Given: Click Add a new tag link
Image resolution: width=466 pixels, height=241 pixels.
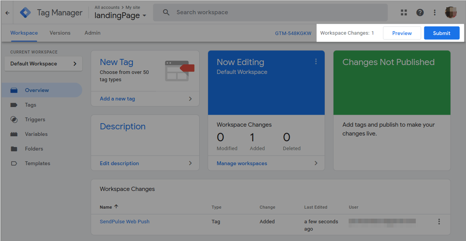Looking at the screenshot, I should 117,99.
